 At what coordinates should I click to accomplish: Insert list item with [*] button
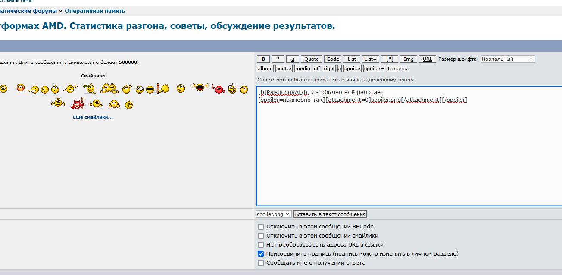coord(390,59)
